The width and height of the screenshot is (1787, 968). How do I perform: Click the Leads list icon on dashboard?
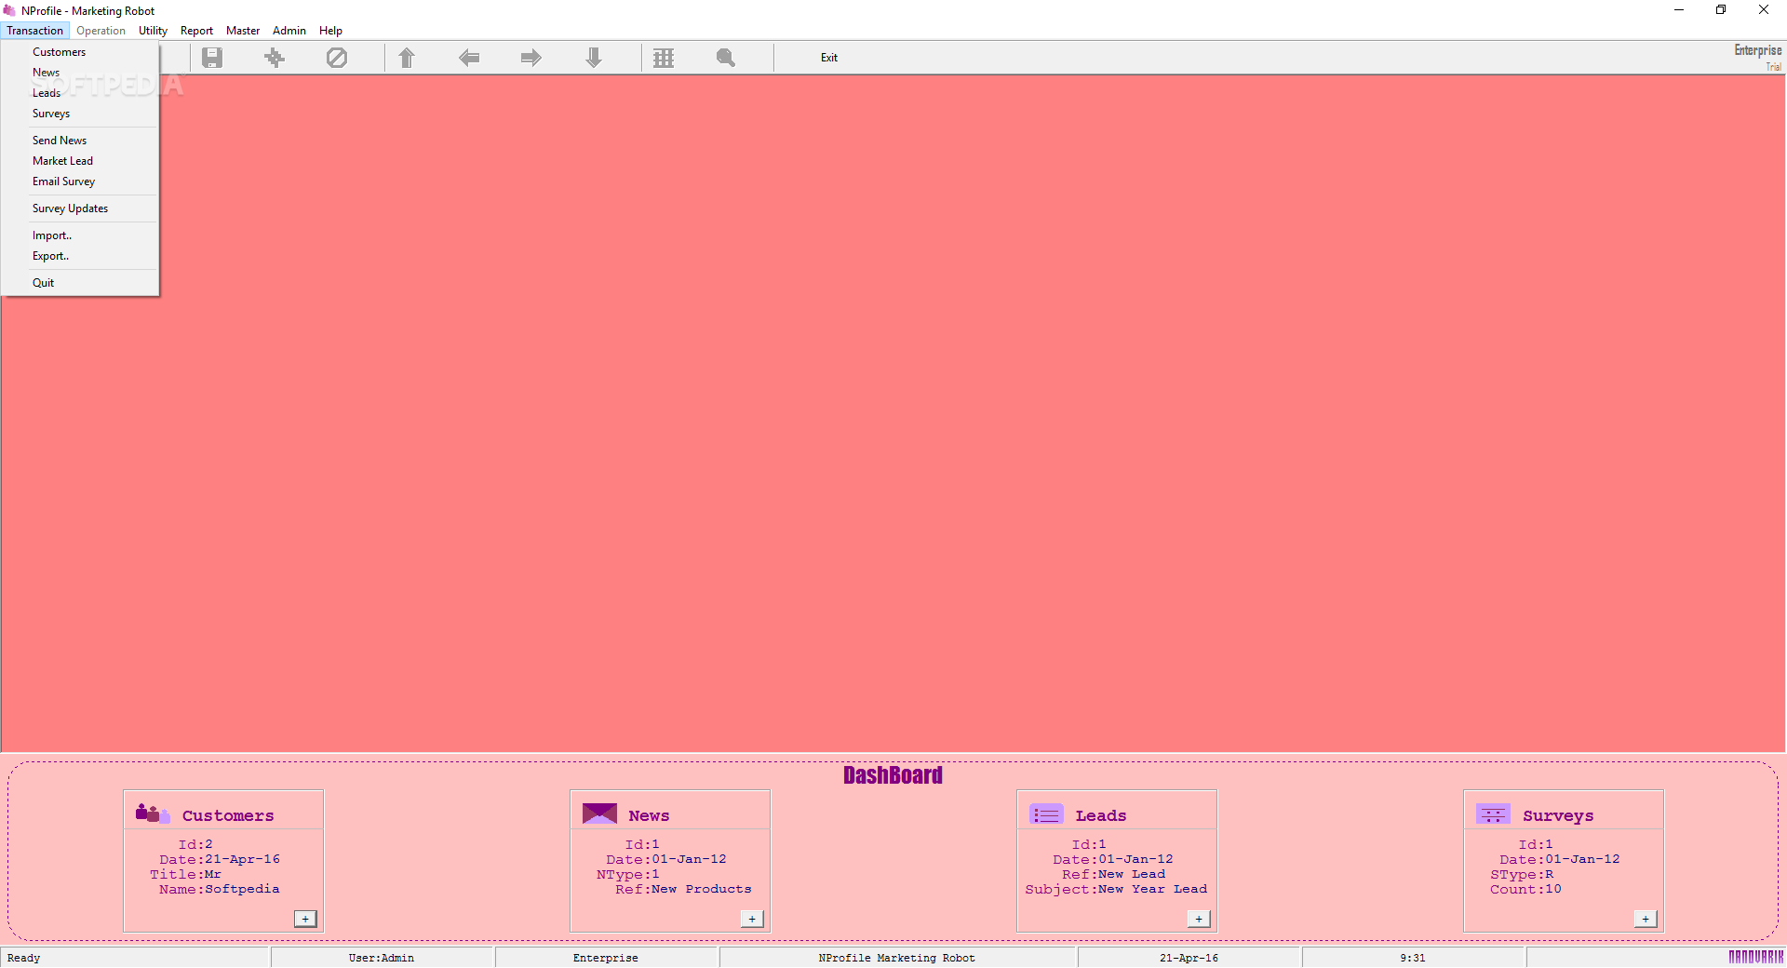click(x=1046, y=814)
